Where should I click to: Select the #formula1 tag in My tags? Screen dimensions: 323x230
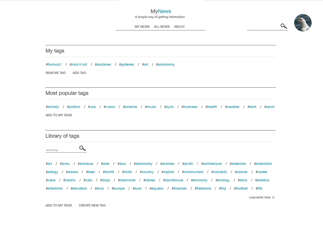54,65
